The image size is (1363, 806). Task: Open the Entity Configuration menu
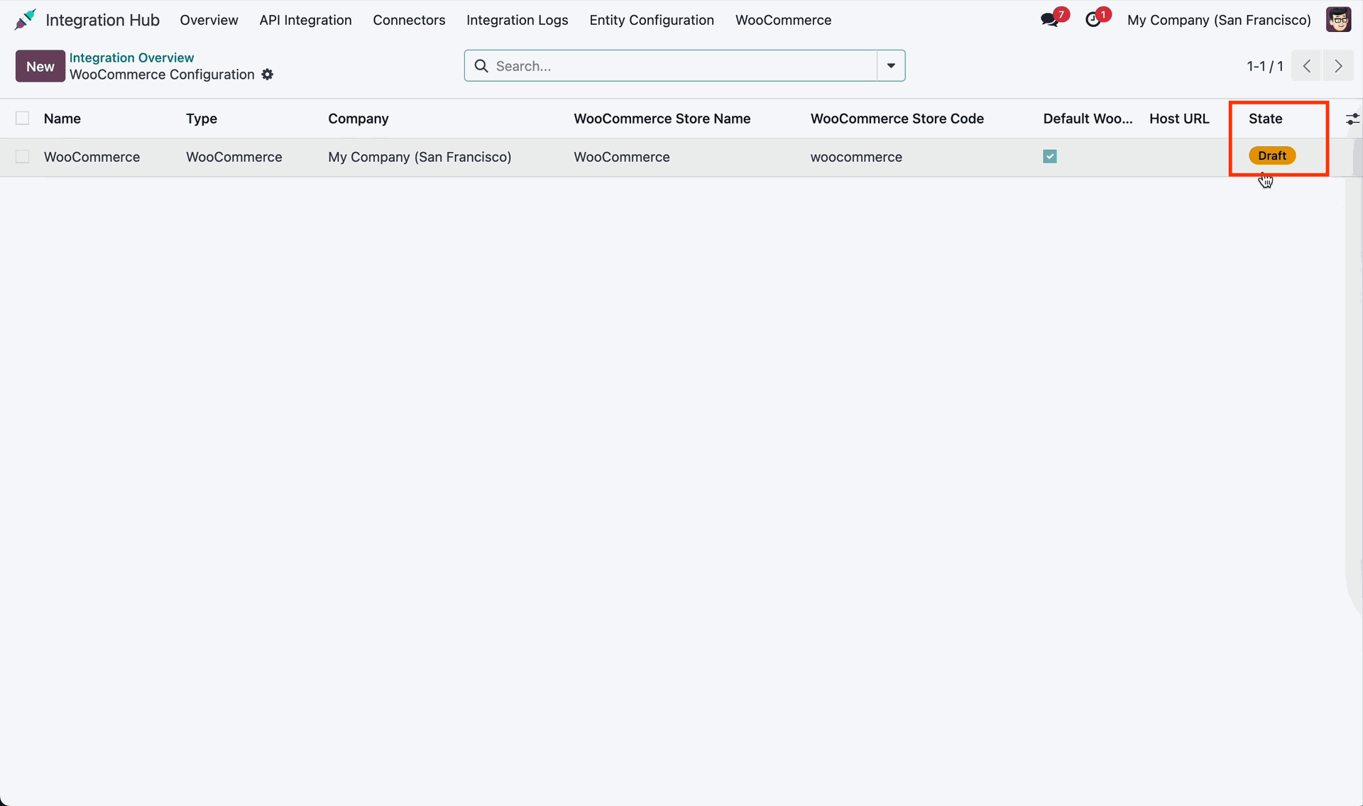[x=652, y=20]
